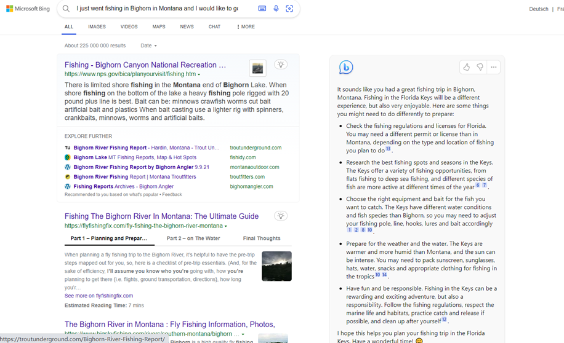Click See more on flyfishingfix.com
Image resolution: width=564 pixels, height=343 pixels.
(99, 296)
